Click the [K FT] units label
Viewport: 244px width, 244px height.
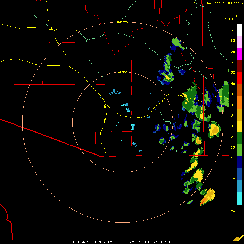click(x=229, y=19)
